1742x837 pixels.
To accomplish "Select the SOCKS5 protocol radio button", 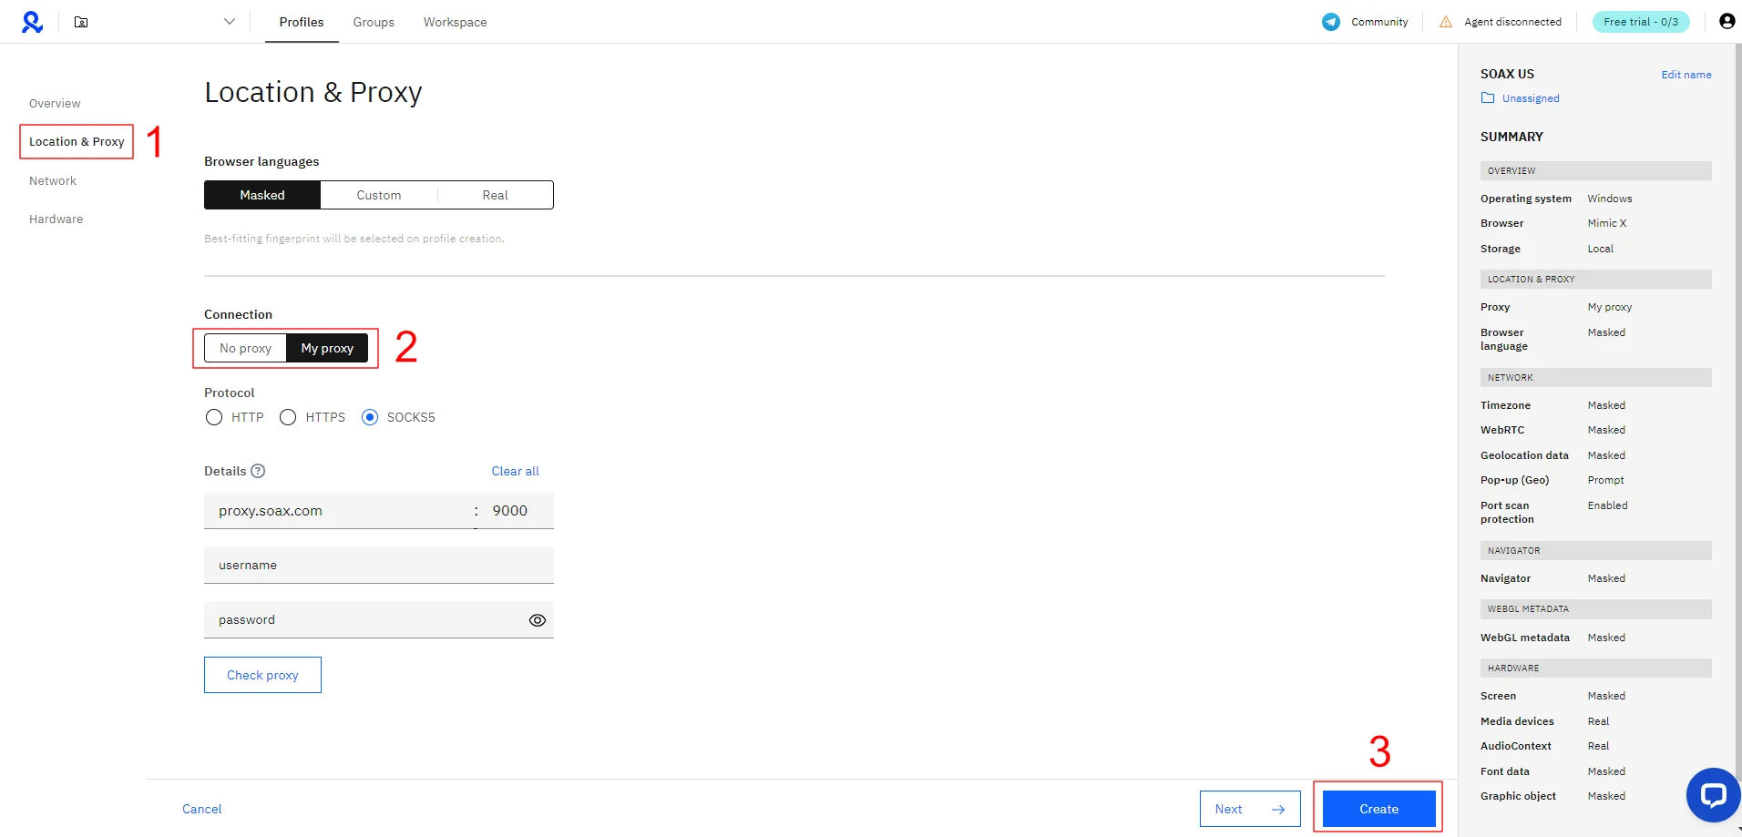I will [x=370, y=417].
